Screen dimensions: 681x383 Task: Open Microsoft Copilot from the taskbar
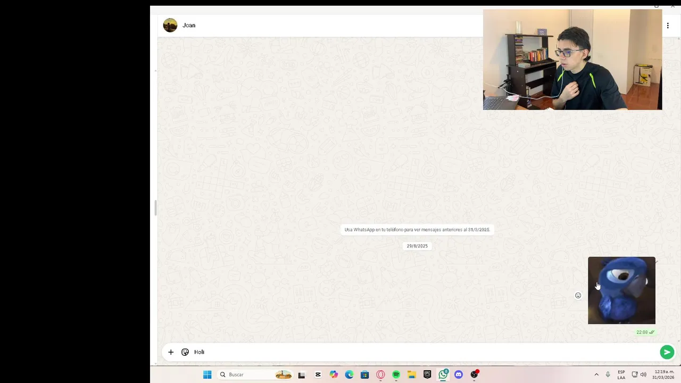[334, 374]
